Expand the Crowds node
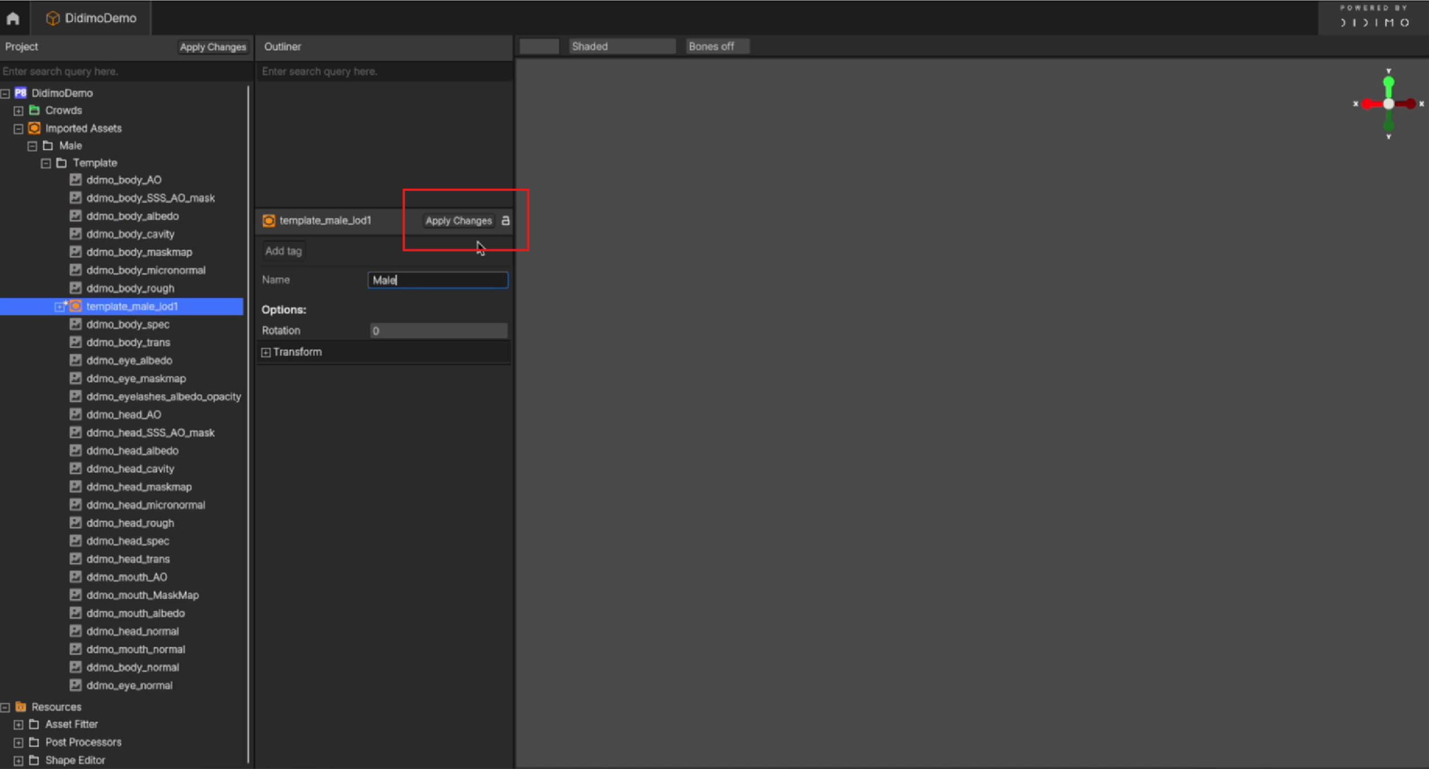This screenshot has width=1429, height=769. (18, 111)
